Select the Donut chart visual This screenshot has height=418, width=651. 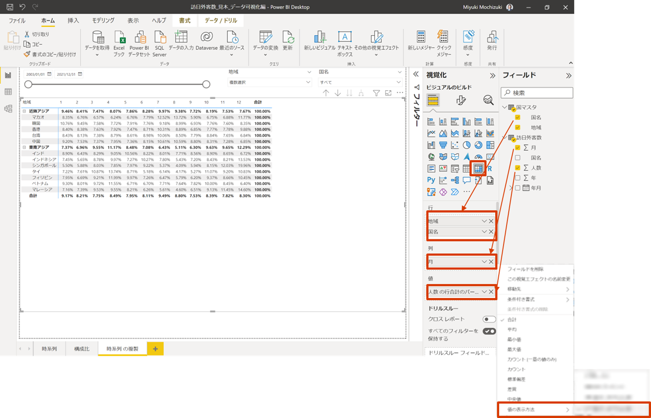[478, 145]
